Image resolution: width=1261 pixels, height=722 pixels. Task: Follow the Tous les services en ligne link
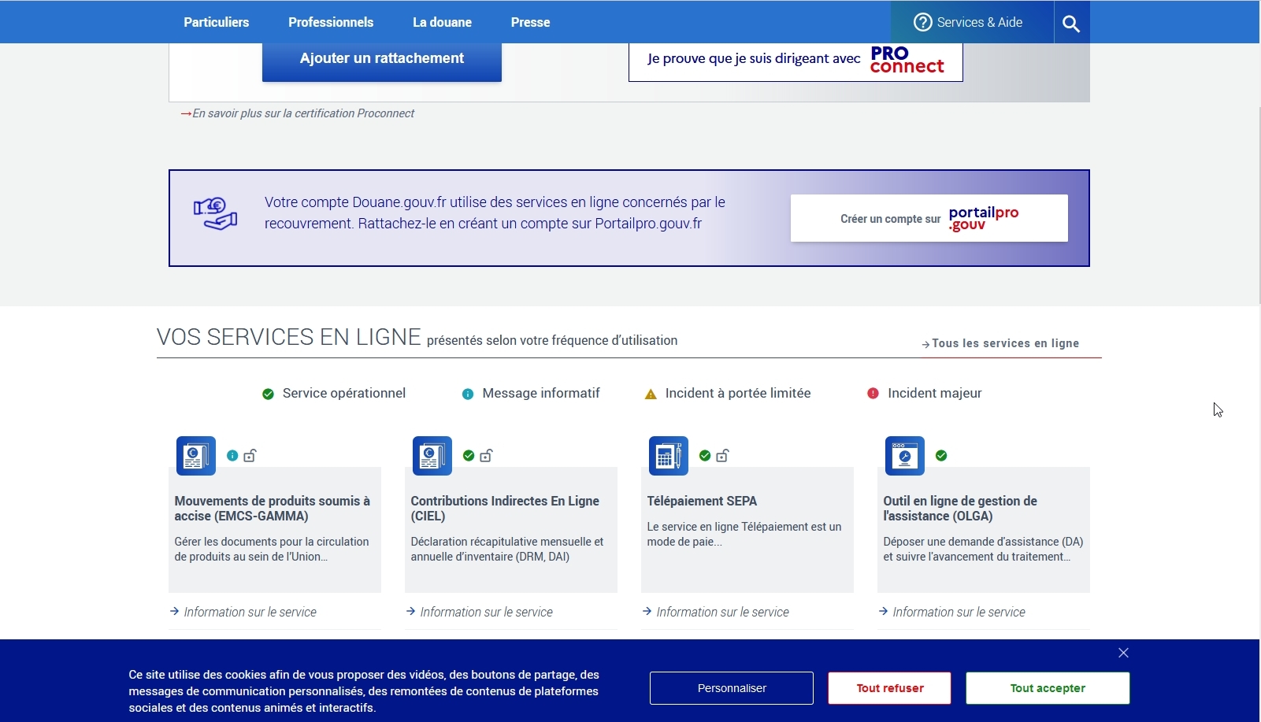[x=1004, y=343]
